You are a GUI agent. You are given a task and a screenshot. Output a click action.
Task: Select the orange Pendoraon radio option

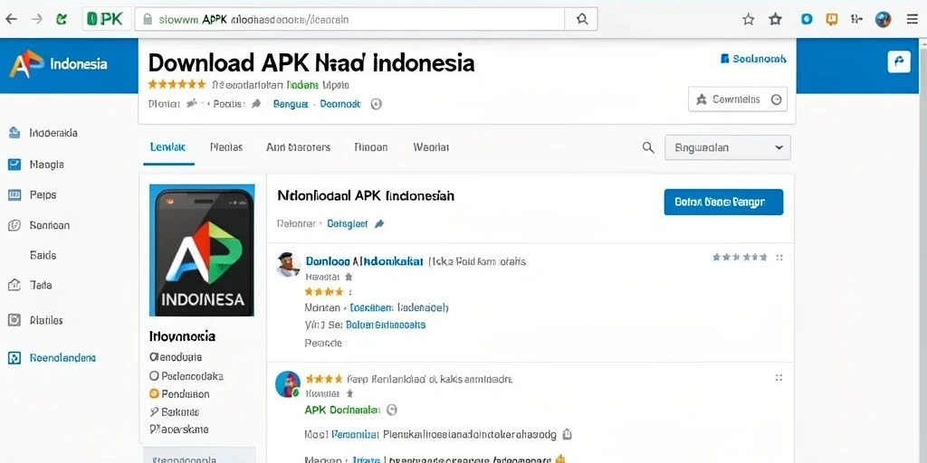pos(154,394)
